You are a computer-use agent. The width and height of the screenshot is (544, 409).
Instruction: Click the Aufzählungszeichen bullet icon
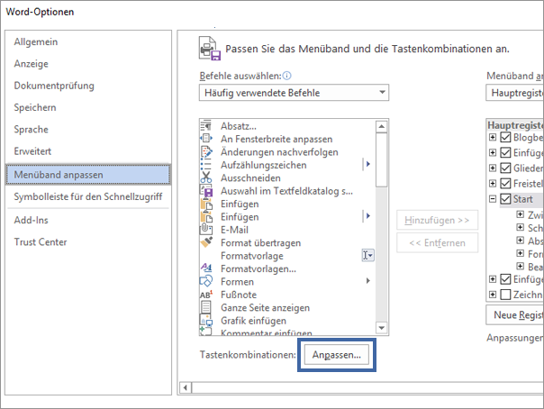pos(205,165)
